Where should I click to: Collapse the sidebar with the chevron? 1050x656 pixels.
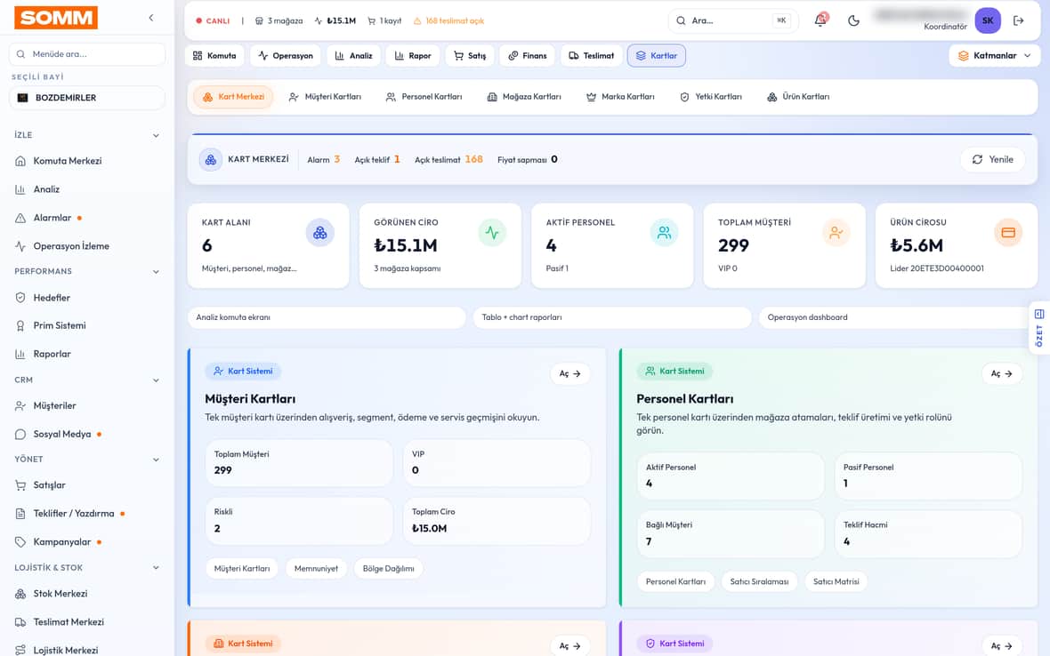tap(150, 18)
